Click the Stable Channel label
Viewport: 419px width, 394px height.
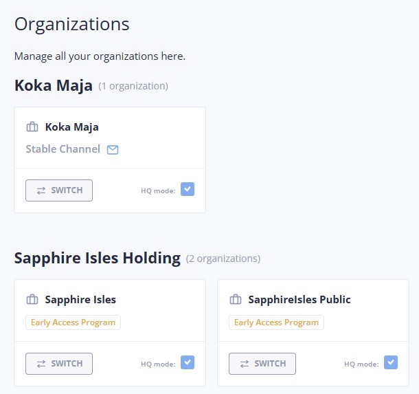coord(63,149)
